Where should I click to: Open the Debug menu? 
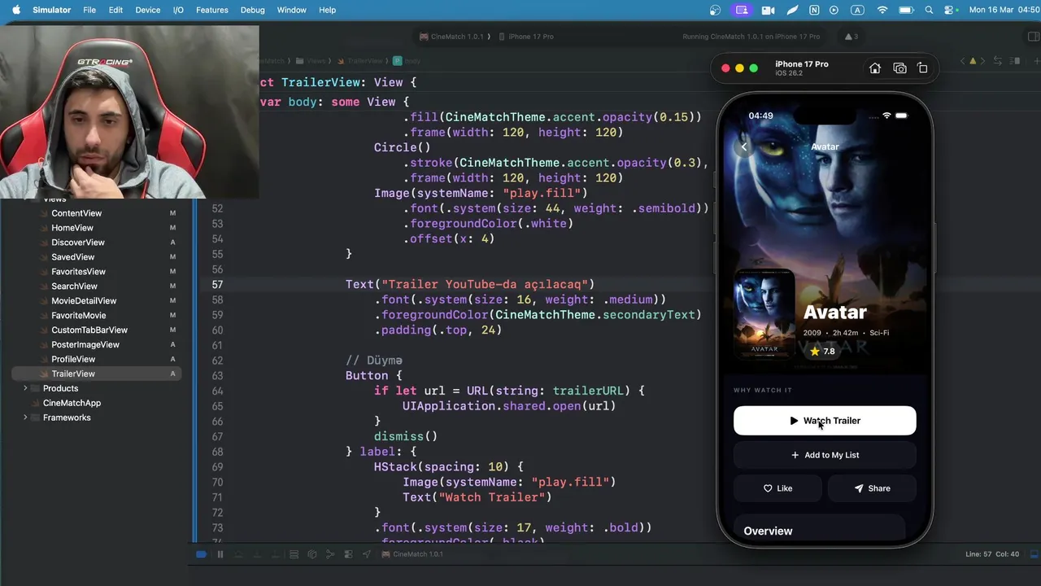tap(252, 10)
